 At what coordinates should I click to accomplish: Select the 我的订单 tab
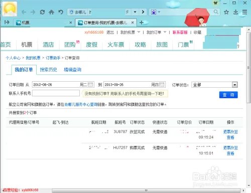24,70
